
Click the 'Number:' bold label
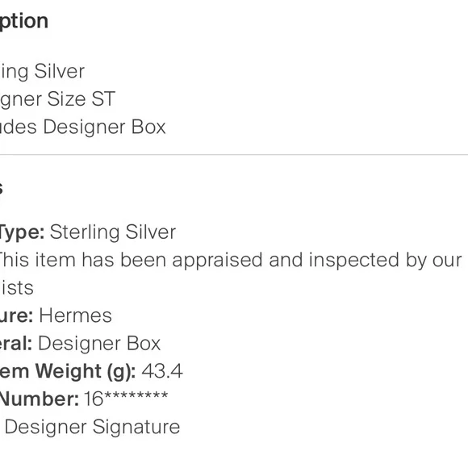tap(40, 399)
